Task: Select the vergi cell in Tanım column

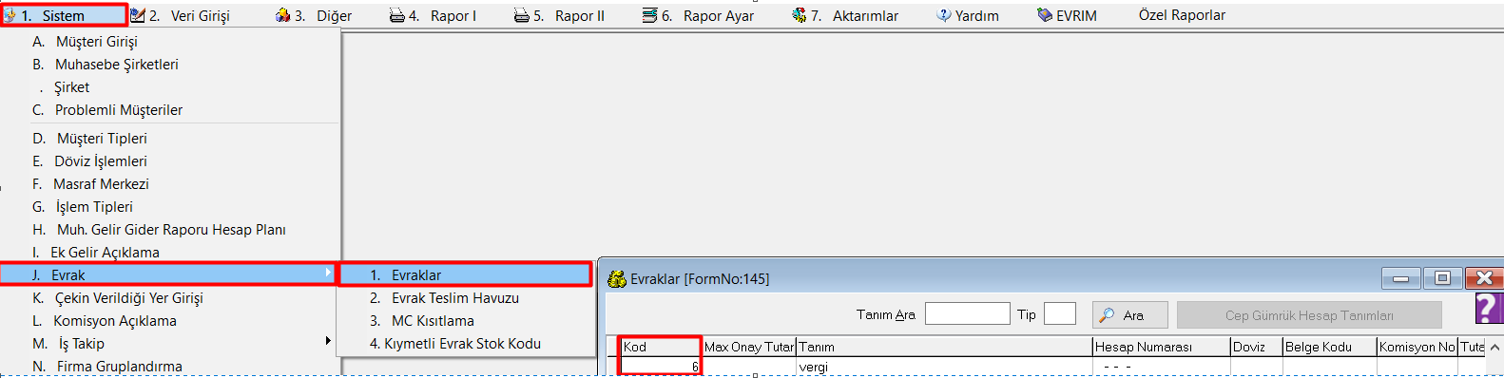Action: point(944,367)
